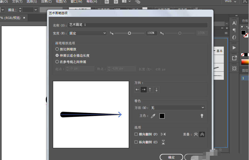Launch Adobe Bridge from the Br icon

click(107, 2)
